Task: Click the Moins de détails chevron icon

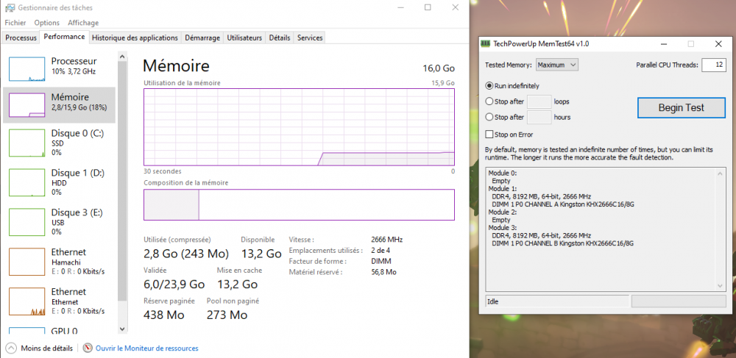Action: click(x=11, y=348)
